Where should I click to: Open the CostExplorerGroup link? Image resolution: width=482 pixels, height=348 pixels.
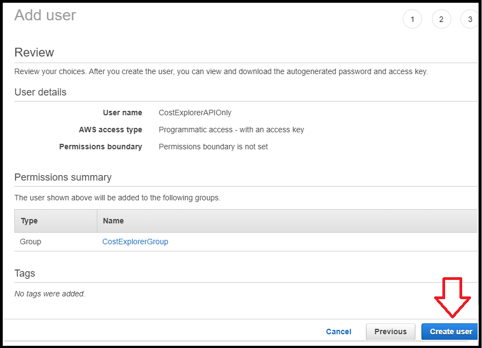click(x=135, y=242)
